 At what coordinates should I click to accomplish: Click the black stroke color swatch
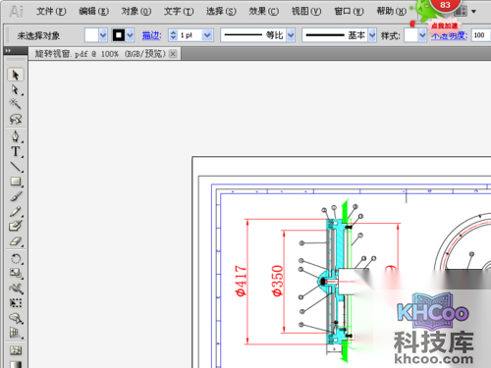(119, 35)
